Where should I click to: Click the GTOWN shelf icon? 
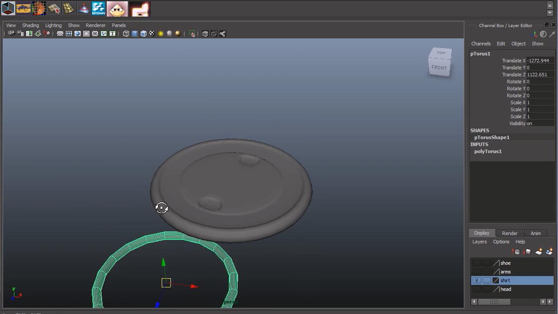coord(98,8)
